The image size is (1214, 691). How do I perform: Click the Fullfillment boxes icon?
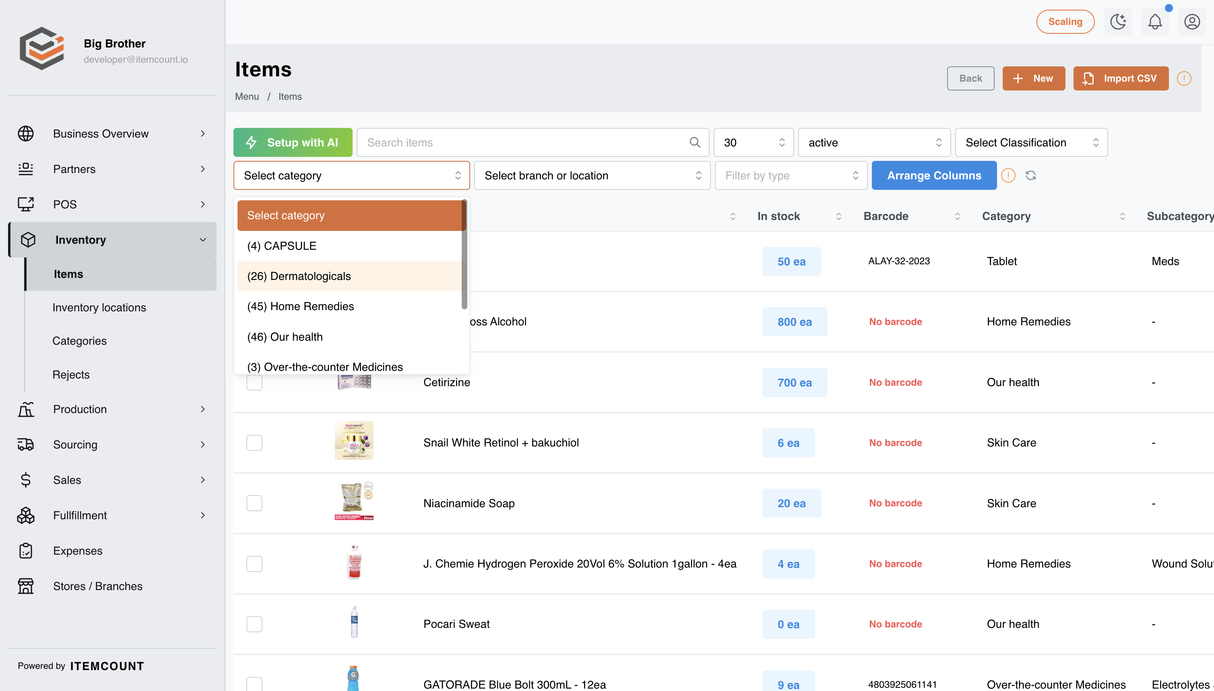point(26,515)
